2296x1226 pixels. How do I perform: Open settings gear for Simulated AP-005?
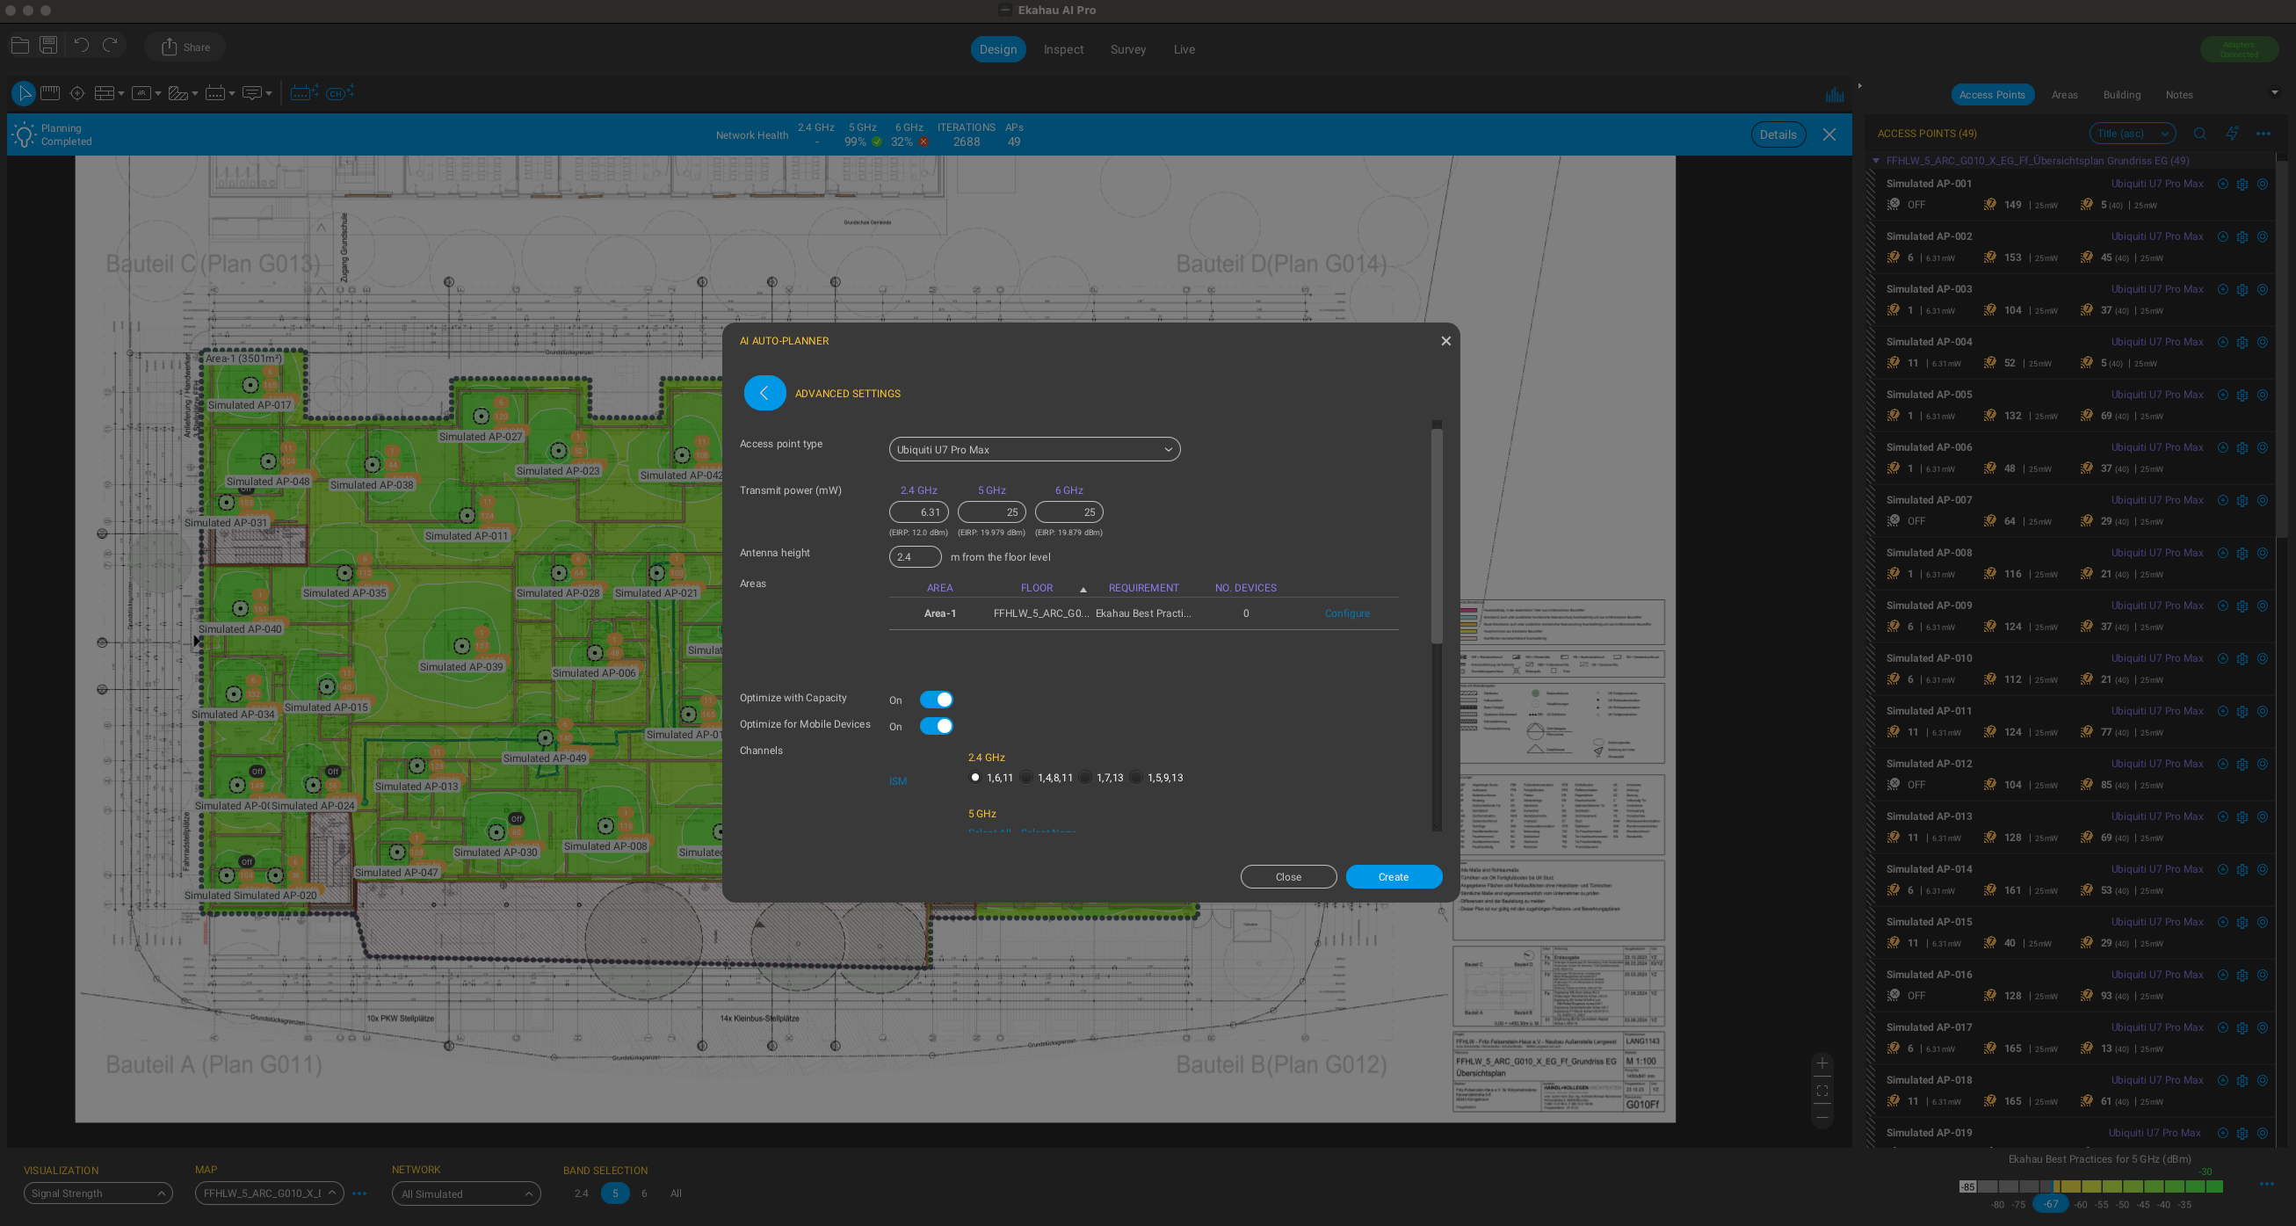[x=2242, y=395]
